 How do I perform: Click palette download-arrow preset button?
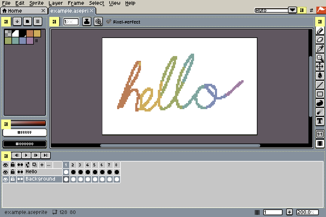click(17, 21)
